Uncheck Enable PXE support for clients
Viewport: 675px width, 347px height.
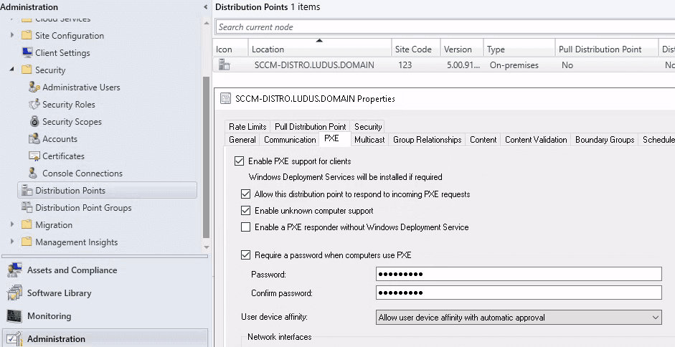239,161
